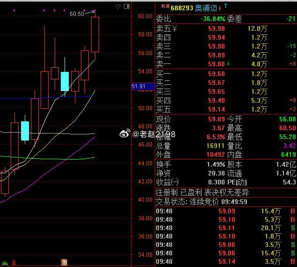The image size is (297, 267).
Task: Click the timestamp 09:49:59
Action: point(234,202)
